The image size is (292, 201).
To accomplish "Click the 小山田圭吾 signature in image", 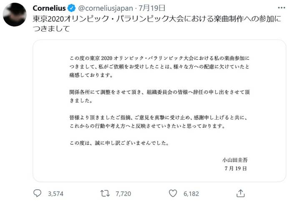I will [235, 160].
